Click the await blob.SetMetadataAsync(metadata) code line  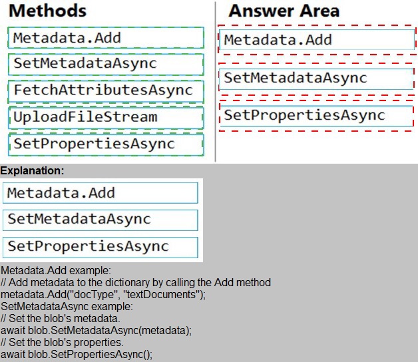pos(96,331)
